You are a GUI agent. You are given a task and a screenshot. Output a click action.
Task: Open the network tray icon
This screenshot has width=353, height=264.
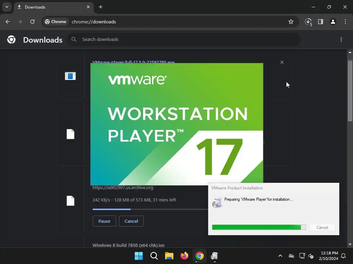[302, 256]
